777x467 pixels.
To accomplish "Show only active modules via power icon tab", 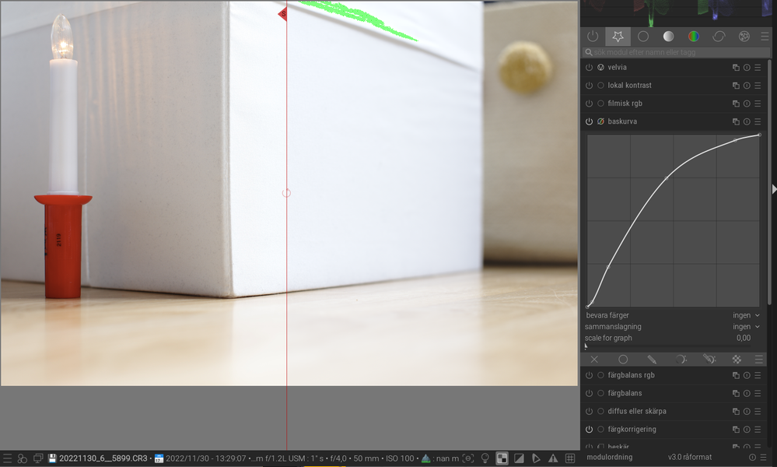I will click(593, 37).
